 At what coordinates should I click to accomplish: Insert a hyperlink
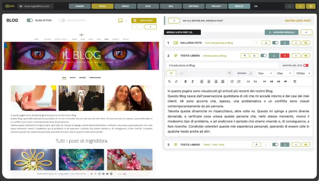click(x=248, y=81)
